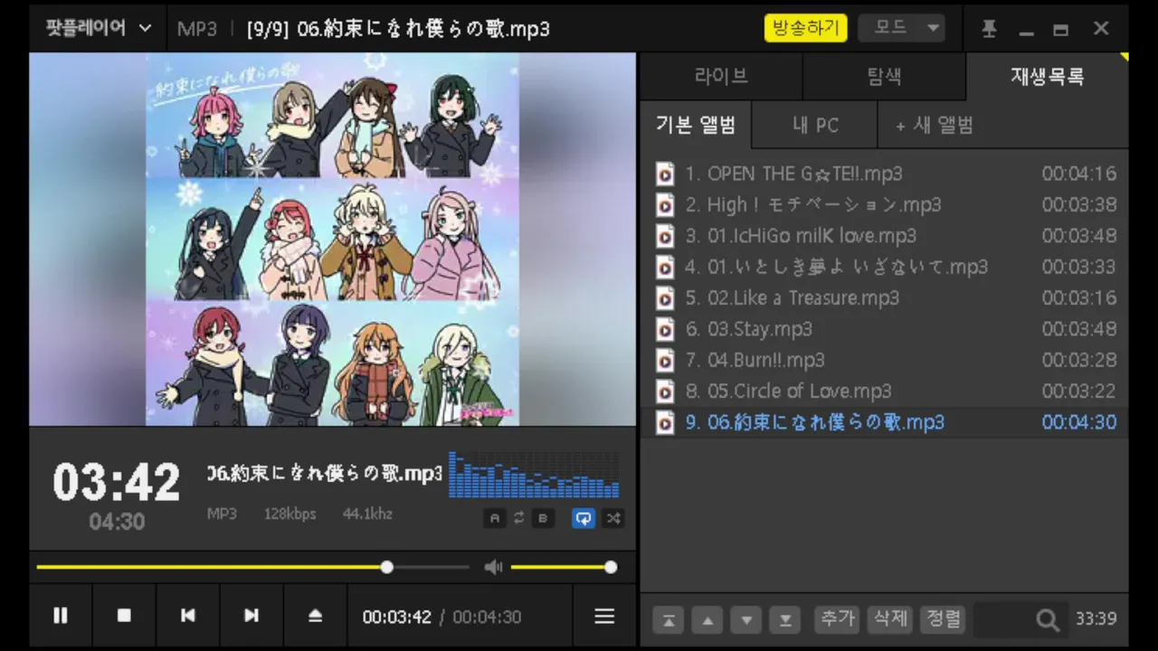The image size is (1158, 651).
Task: Switch to the 라이브 tab
Action: click(x=721, y=77)
